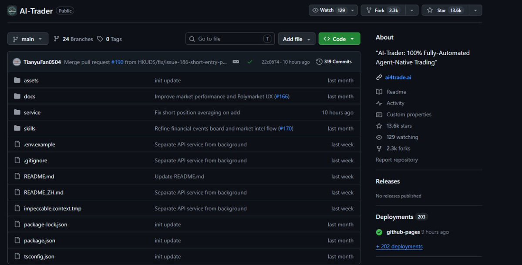Image resolution: width=522 pixels, height=265 pixels.
Task: Open the 0 Tags link
Action: pos(110,39)
